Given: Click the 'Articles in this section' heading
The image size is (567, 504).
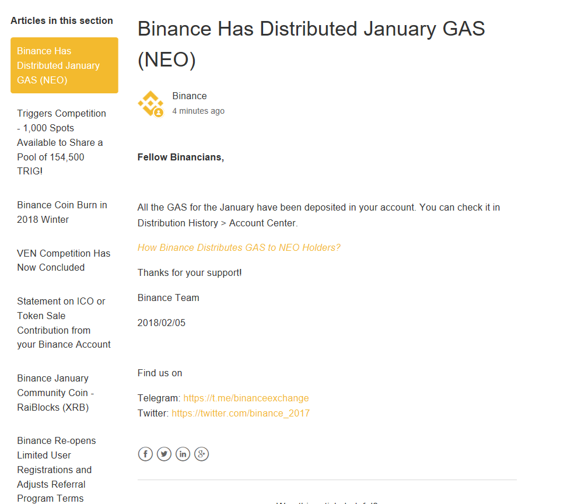Looking at the screenshot, I should [x=62, y=20].
